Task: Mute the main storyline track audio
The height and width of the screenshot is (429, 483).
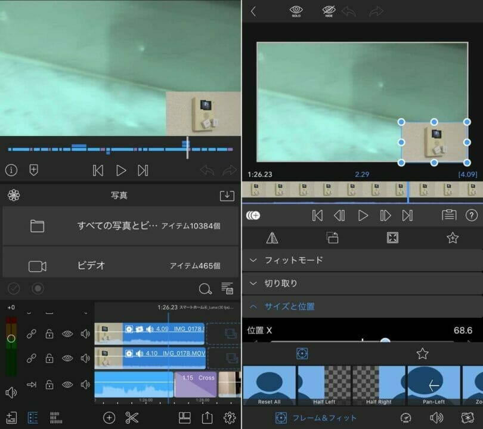Action: [x=85, y=385]
